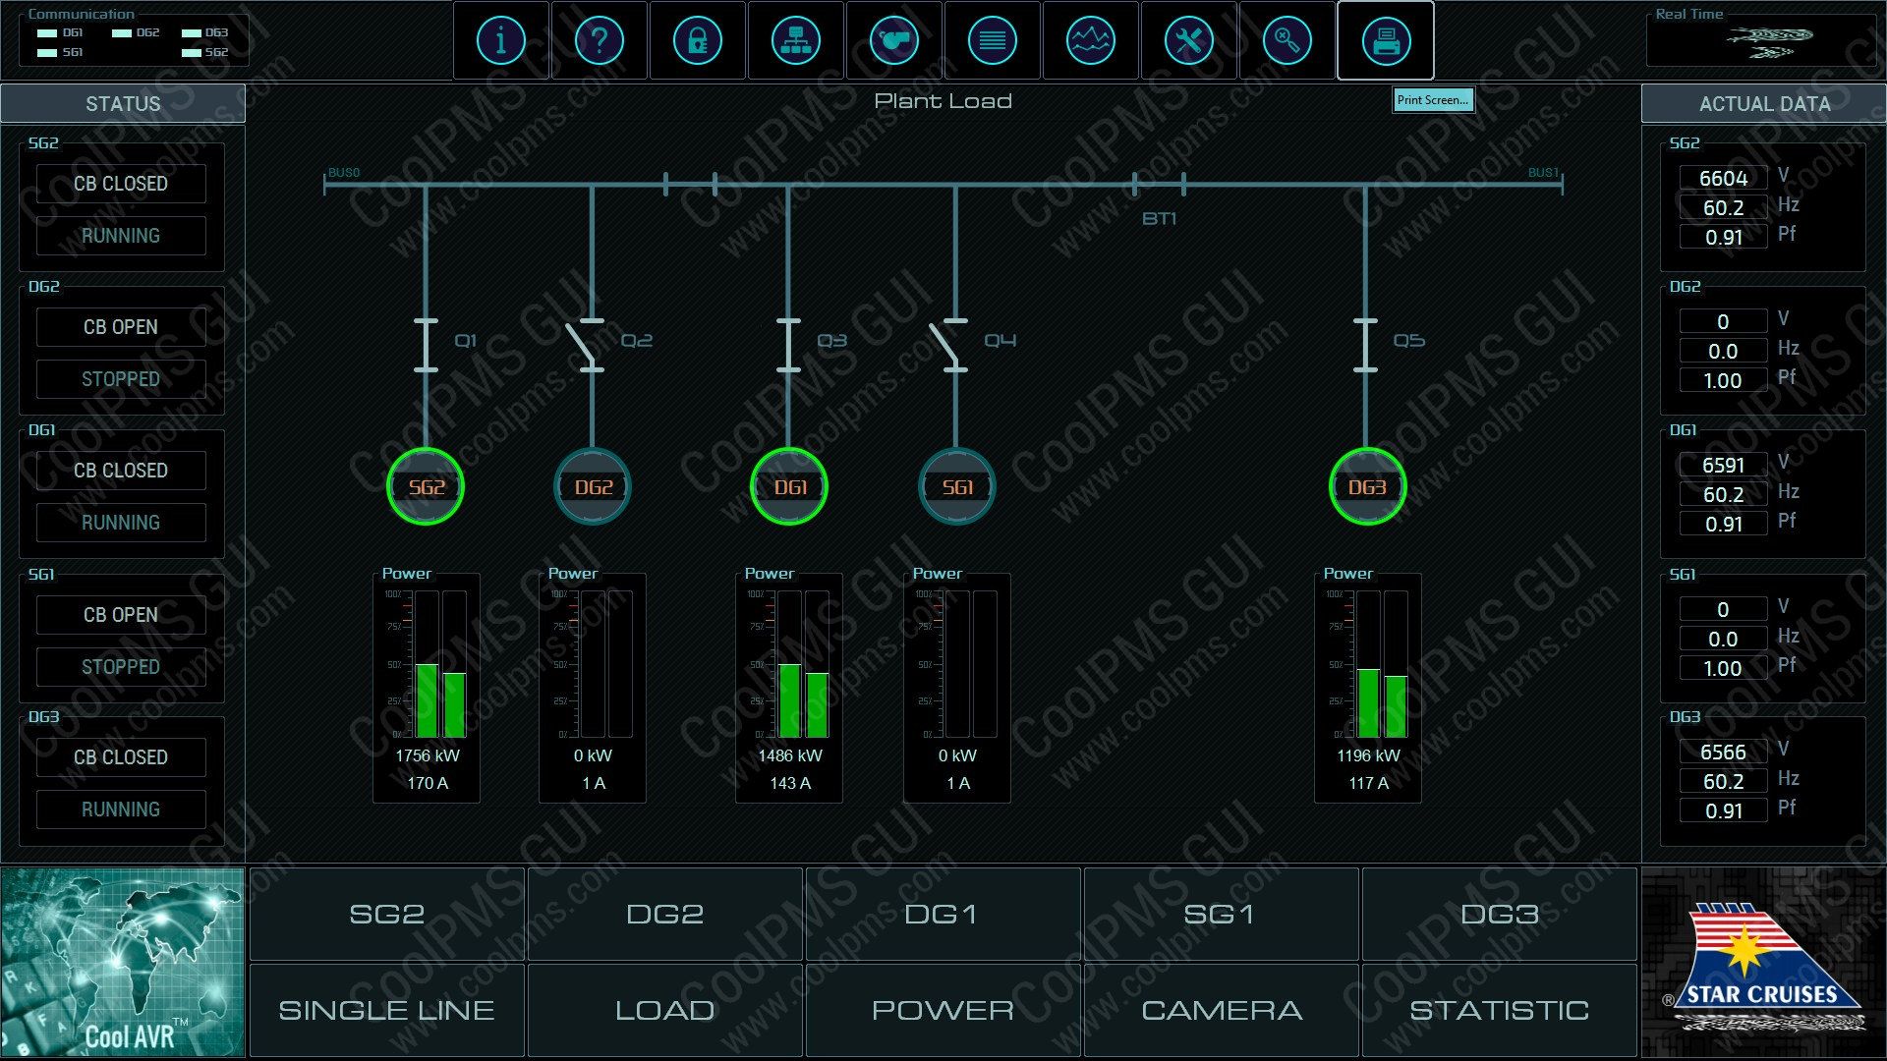Toggle circuit breaker Q3

[789, 345]
